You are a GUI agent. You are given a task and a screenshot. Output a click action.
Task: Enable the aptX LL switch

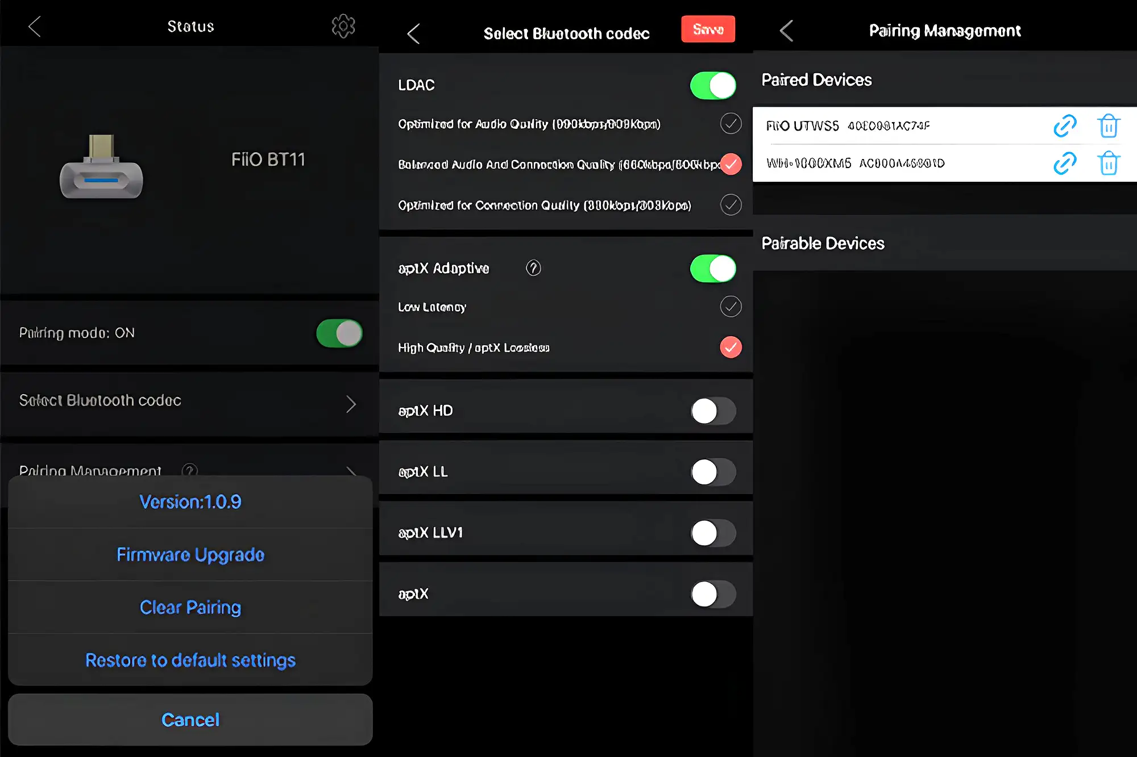[713, 472]
